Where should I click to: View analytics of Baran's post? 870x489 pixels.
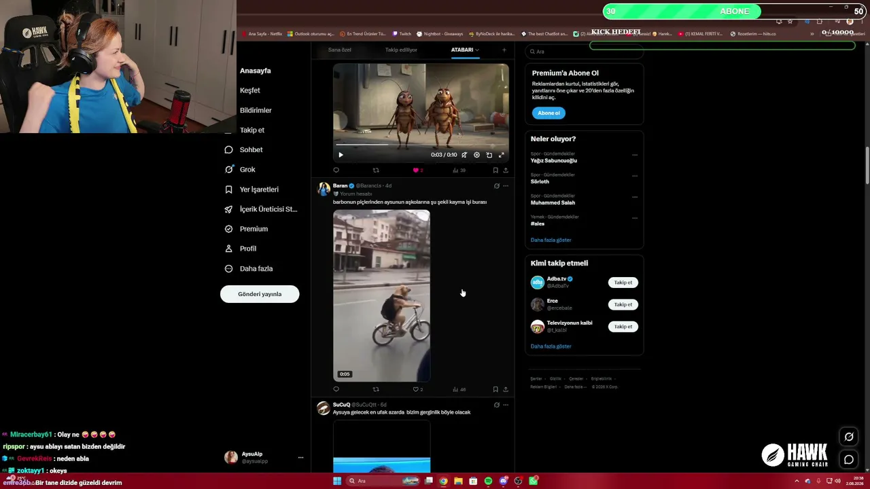[459, 389]
